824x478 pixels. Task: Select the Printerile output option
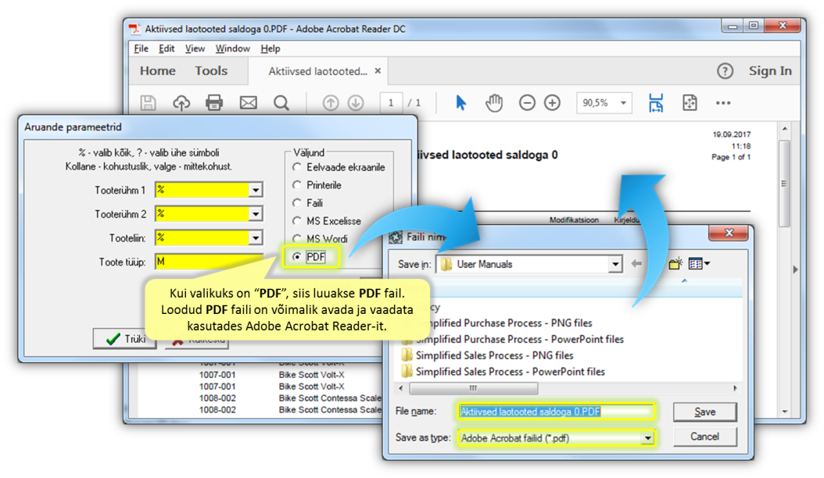coord(297,185)
